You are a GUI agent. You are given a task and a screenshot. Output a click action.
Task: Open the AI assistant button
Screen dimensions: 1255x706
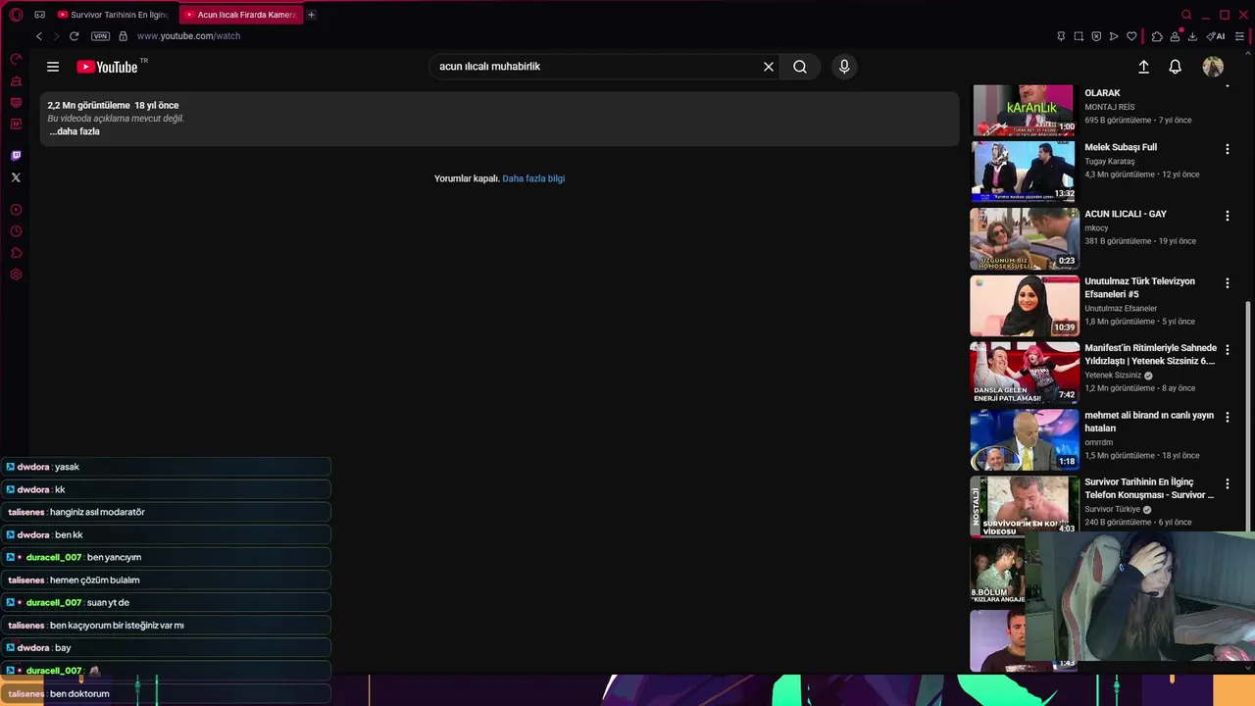pos(1216,36)
